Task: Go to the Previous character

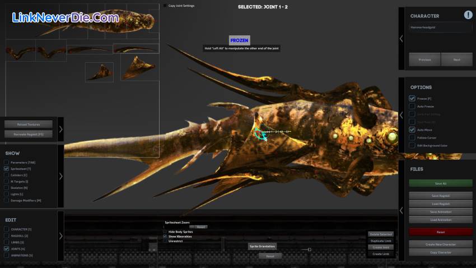Action: [424, 59]
